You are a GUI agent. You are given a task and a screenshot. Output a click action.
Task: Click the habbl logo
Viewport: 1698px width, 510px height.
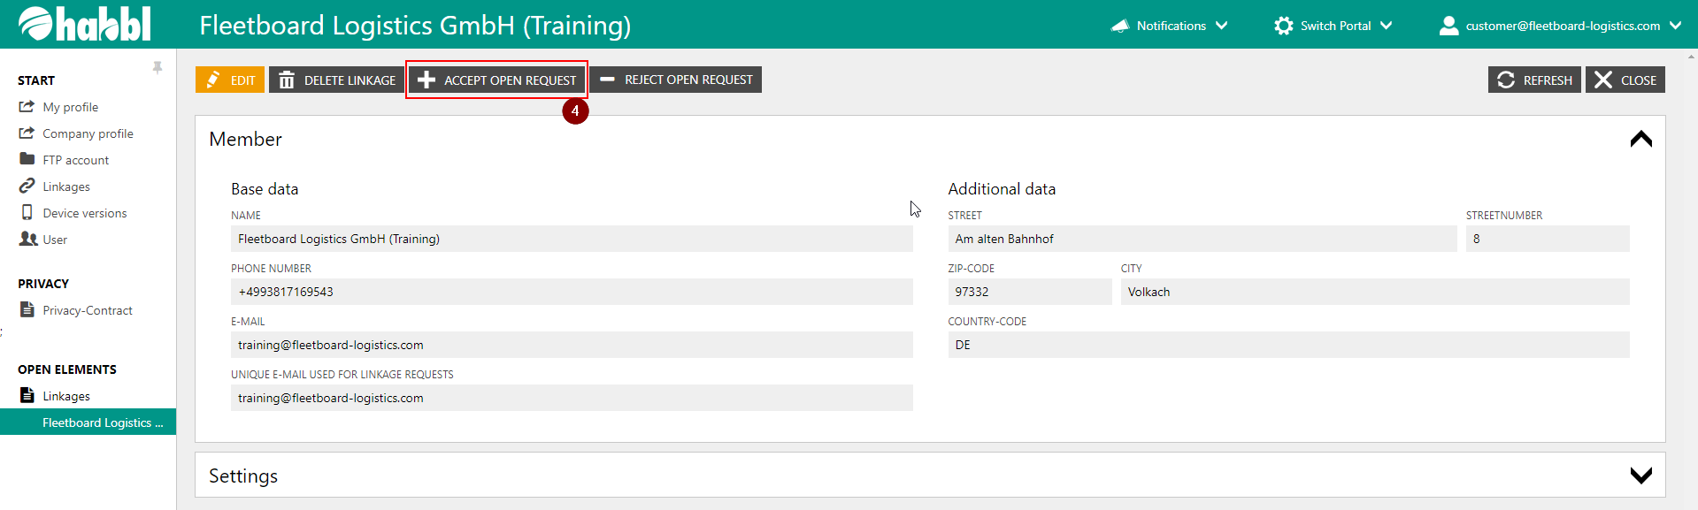(x=85, y=24)
